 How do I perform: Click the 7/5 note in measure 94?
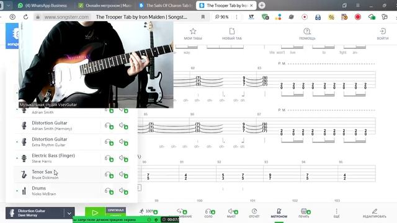tap(307, 176)
